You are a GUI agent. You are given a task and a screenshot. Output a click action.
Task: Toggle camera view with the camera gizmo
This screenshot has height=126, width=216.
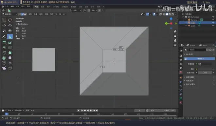[x=175, y=40]
